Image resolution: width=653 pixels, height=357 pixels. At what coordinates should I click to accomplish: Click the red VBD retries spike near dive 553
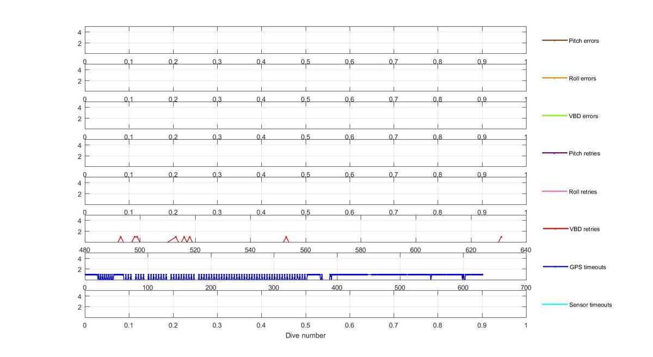tap(286, 239)
